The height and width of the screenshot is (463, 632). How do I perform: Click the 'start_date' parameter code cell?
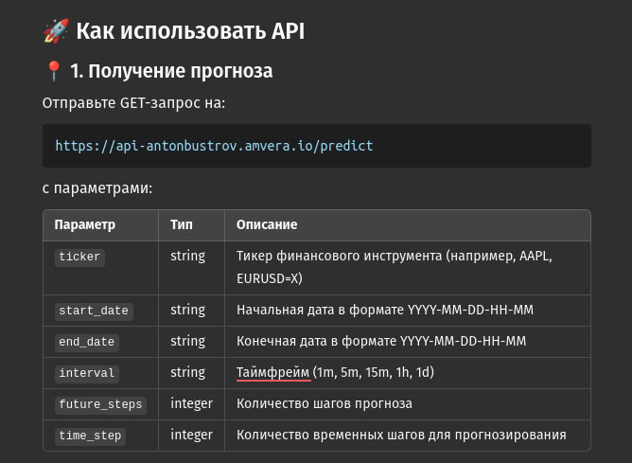(94, 311)
